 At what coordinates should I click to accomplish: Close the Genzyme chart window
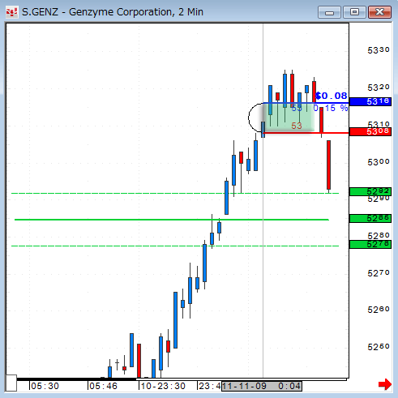[x=379, y=12]
